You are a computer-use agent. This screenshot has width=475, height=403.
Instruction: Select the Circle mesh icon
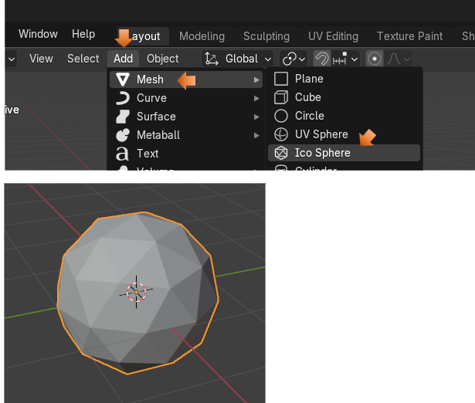(x=282, y=116)
